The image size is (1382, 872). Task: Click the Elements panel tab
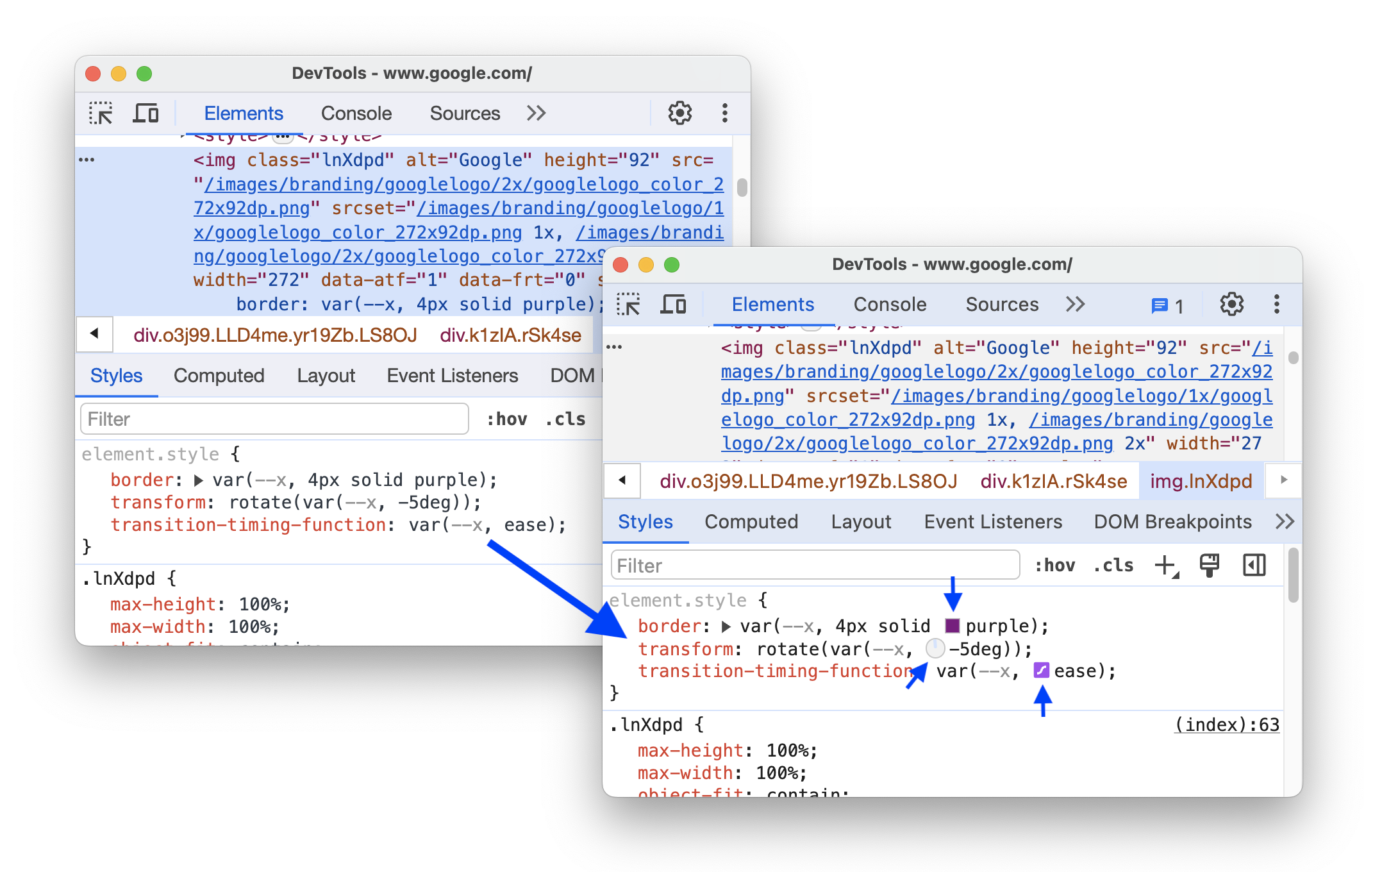[763, 305]
